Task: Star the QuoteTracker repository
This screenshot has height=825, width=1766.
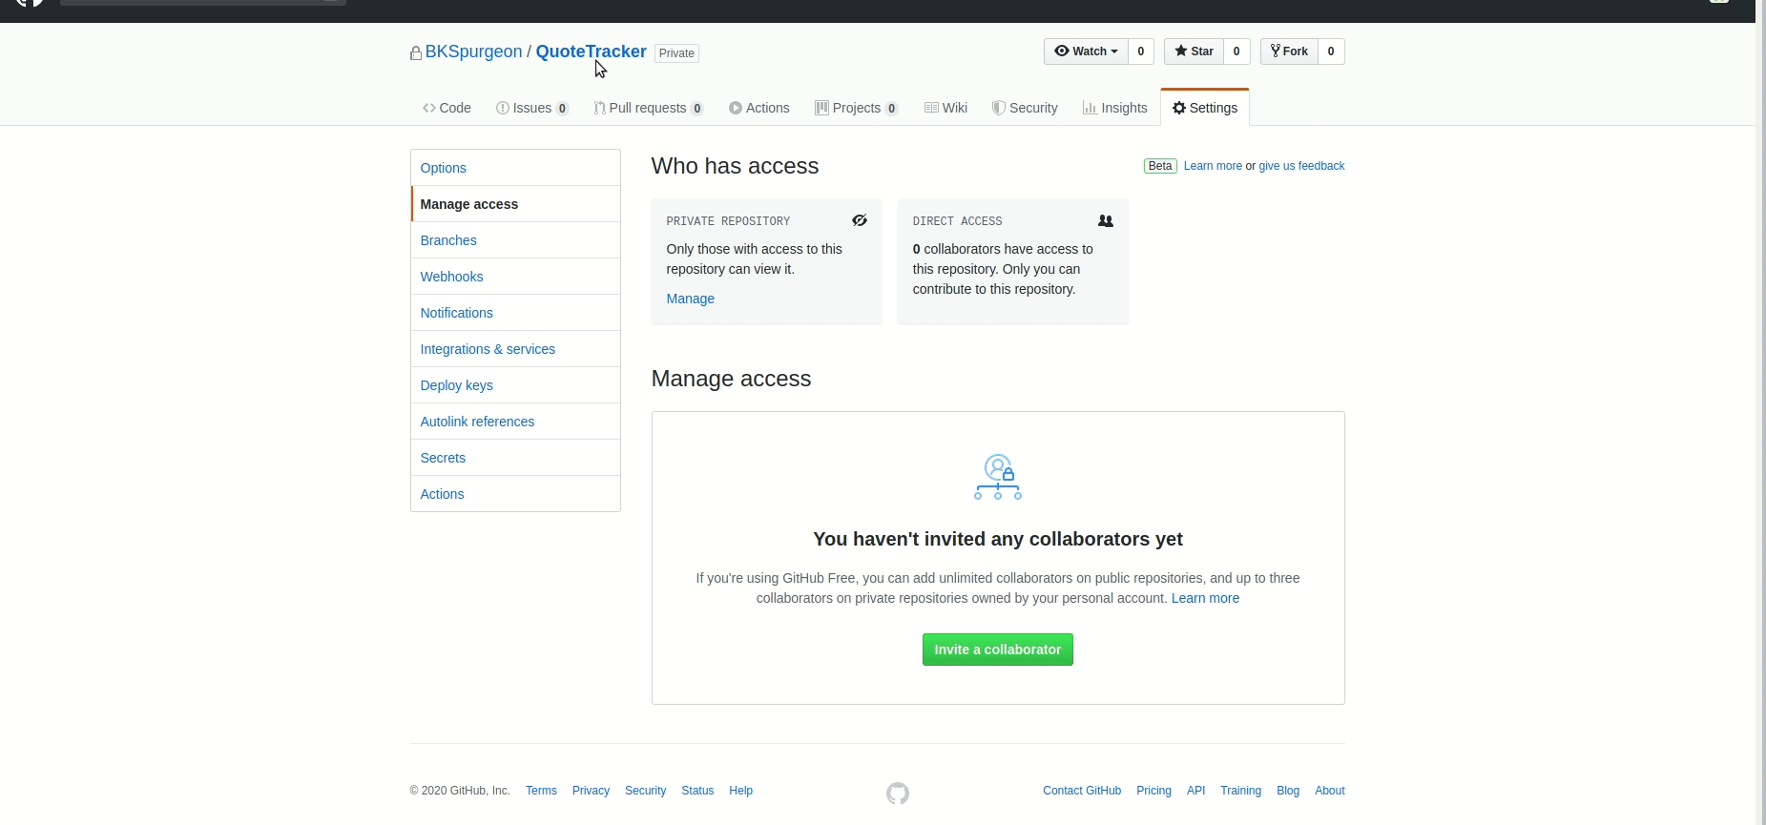Action: [1194, 52]
